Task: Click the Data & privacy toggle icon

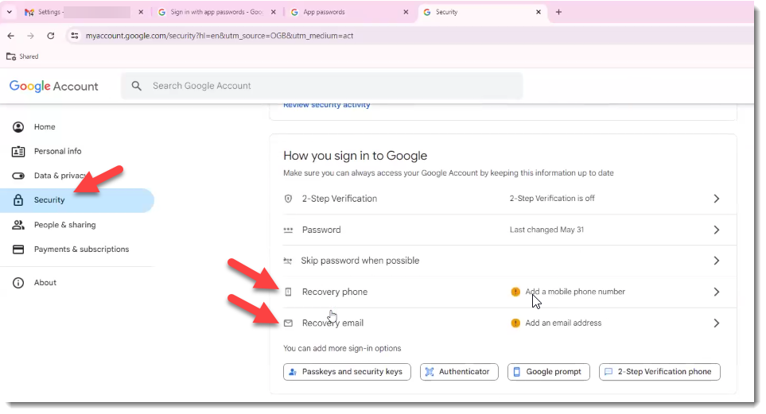Action: [x=18, y=176]
